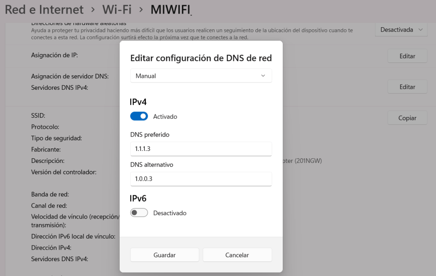
Task: Click the Copiar button
Action: (407, 118)
